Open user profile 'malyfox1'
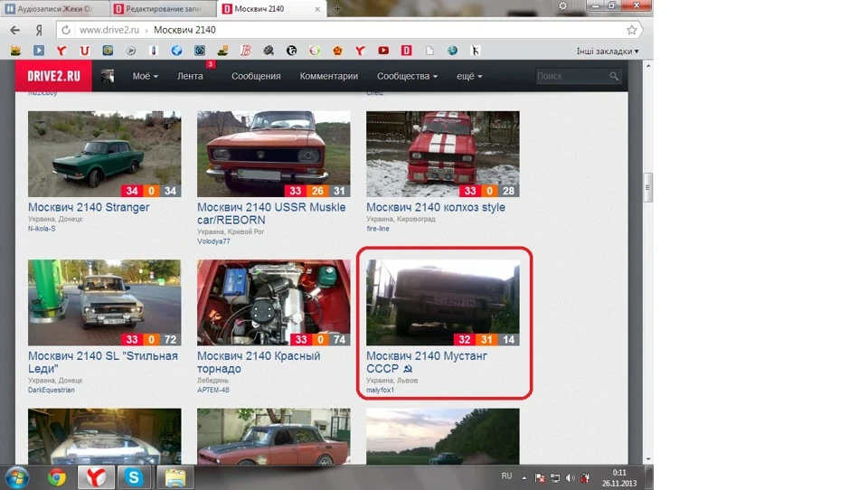 coord(381,390)
